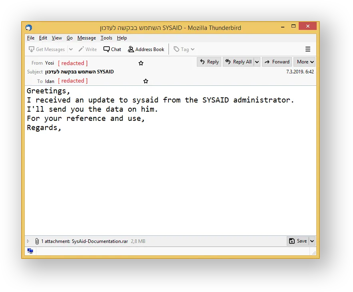Open the Edit menu
The image size is (353, 292).
43,38
